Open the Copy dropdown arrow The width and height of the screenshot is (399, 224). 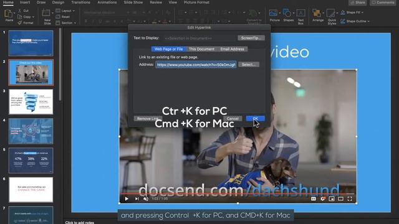click(x=33, y=17)
